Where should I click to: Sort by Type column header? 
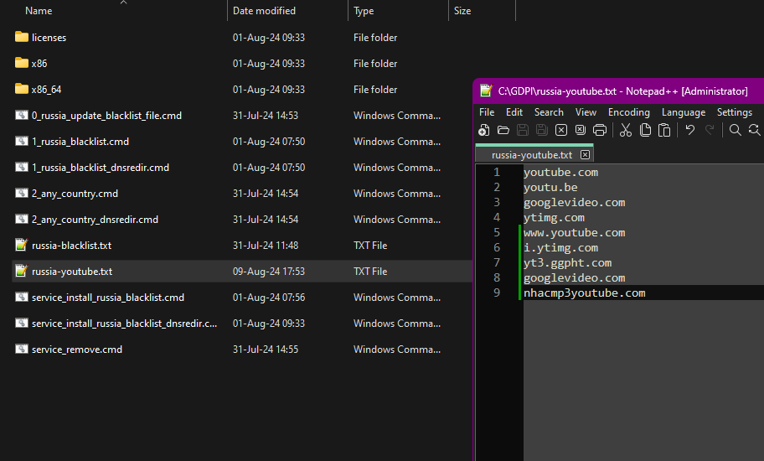[364, 11]
